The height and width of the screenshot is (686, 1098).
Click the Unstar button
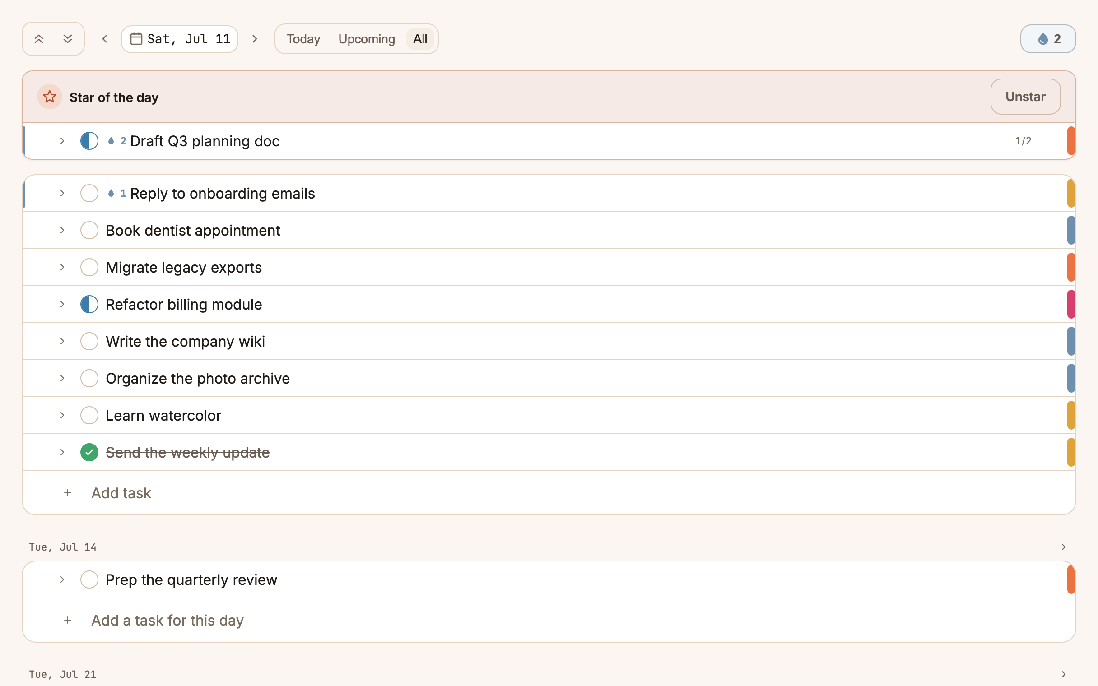(1025, 97)
